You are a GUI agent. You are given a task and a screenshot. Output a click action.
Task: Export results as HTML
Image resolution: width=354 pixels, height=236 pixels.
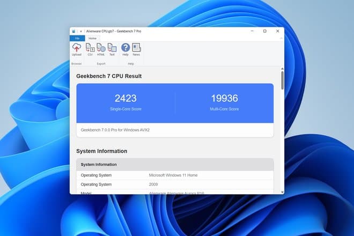pyautogui.click(x=101, y=50)
